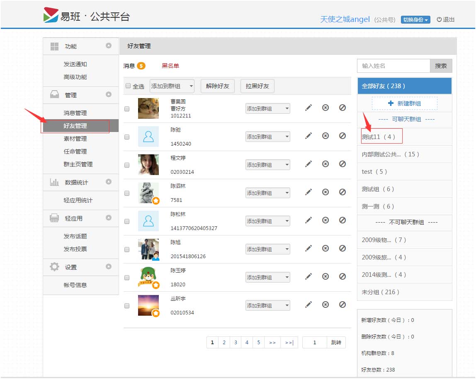Viewport: 476px width, 379px height.
Task: Click the 输入姓名 search input field
Action: pos(393,66)
